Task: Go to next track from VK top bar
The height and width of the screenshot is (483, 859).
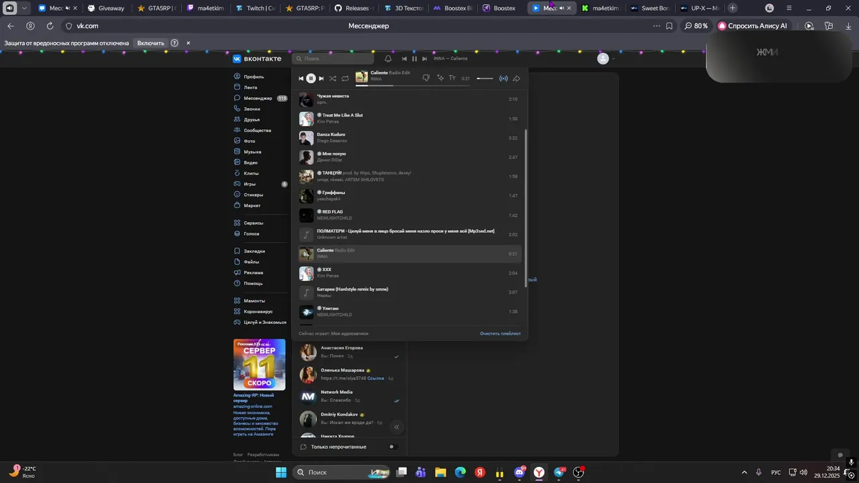Action: click(x=424, y=58)
